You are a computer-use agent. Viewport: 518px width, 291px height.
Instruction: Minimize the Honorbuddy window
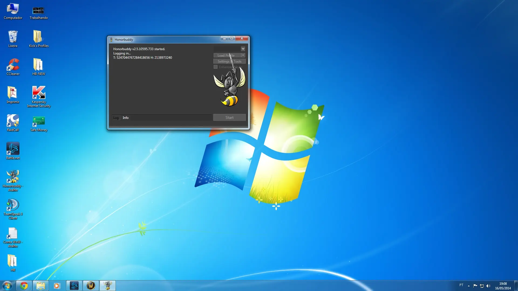click(x=224, y=38)
